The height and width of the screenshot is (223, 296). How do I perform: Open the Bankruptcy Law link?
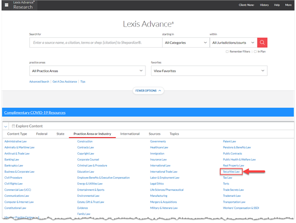[14, 165]
